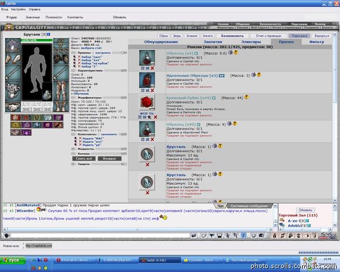Viewport: 340px width, 272px height.
Task: Collapse the Кнопки section
Action: coord(73,154)
